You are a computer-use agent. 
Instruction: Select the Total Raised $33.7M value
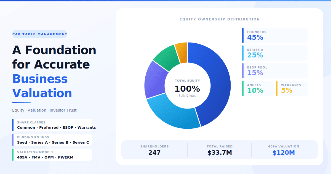click(x=219, y=152)
